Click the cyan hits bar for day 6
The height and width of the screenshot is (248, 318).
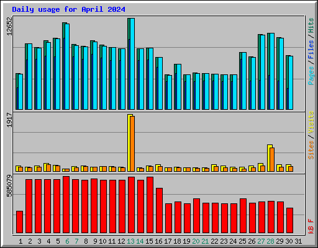[x=67, y=66]
